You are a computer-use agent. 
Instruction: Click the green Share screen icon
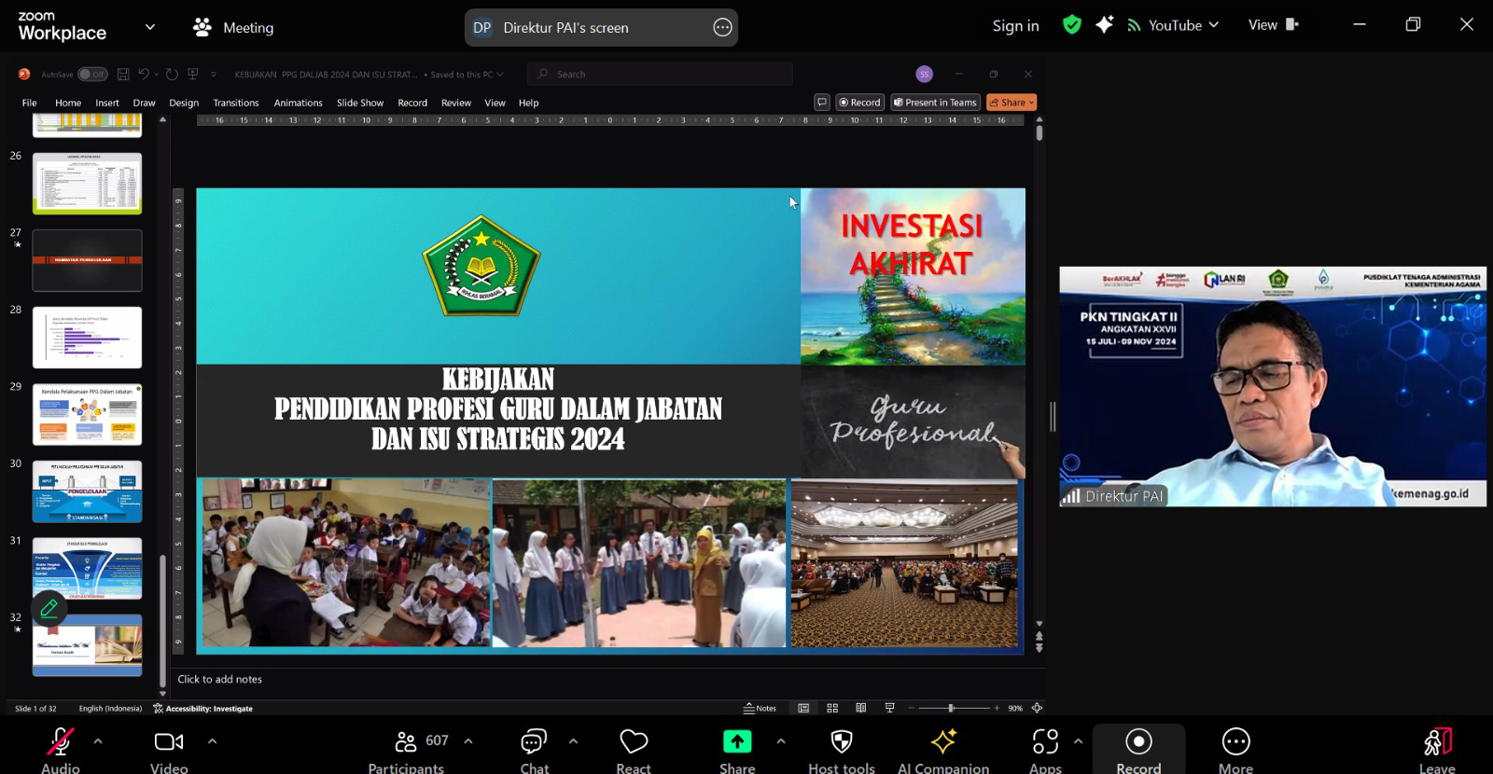(x=736, y=742)
